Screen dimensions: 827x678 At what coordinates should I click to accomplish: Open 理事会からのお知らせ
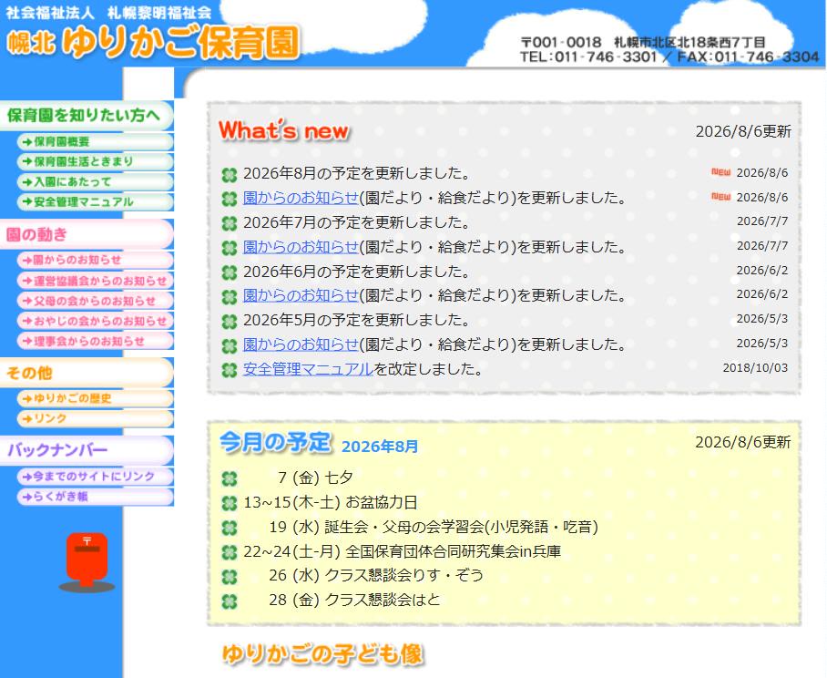[95, 341]
